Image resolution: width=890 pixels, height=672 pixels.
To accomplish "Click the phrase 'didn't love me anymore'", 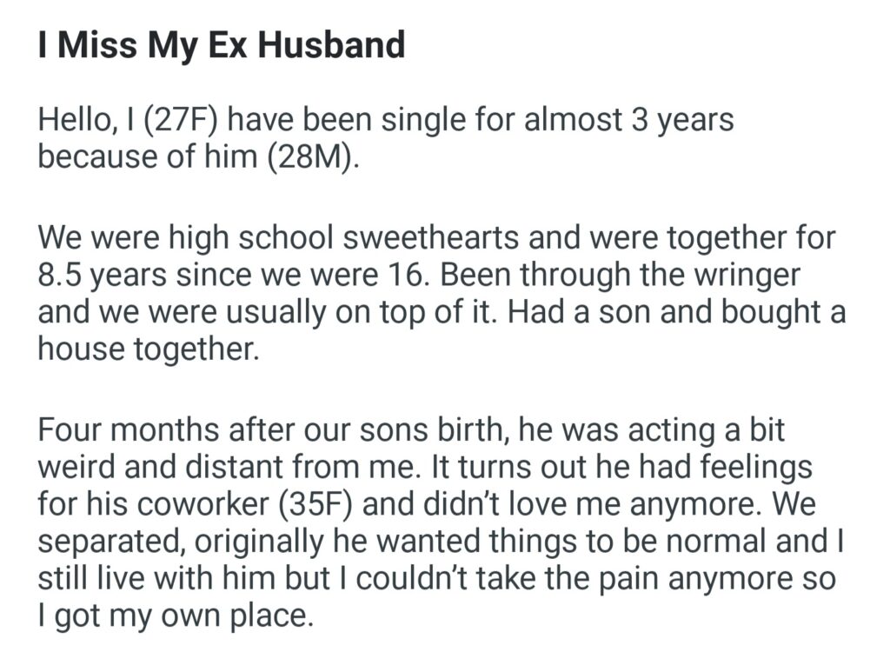I will coord(590,503).
